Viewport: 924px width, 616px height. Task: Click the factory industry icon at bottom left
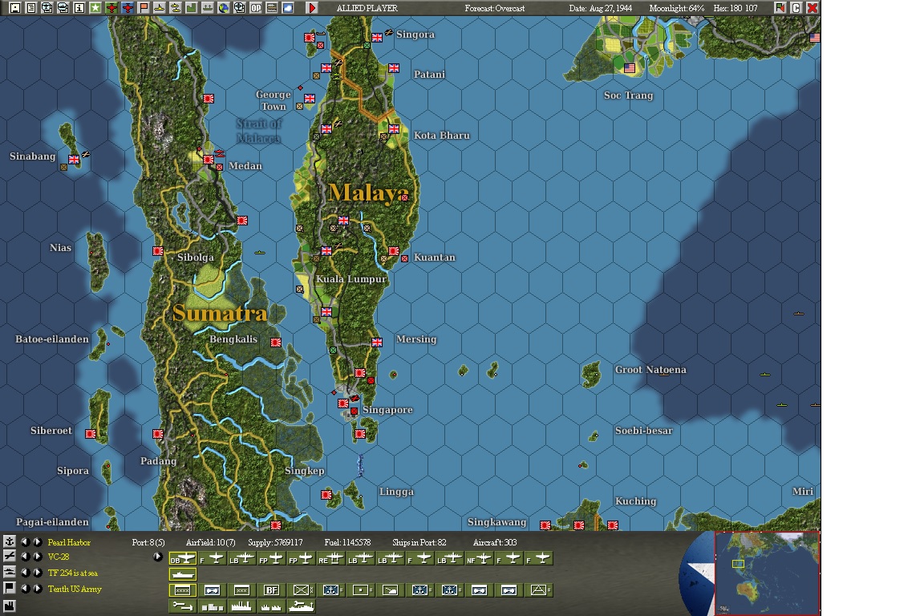click(x=10, y=606)
